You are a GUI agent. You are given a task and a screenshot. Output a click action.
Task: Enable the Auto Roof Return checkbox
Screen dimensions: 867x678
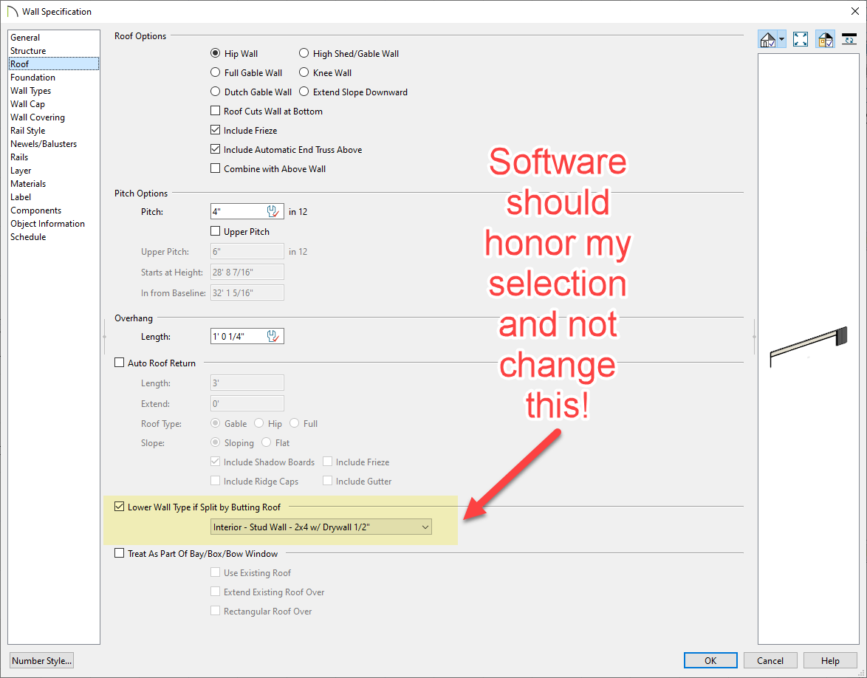pyautogui.click(x=120, y=363)
